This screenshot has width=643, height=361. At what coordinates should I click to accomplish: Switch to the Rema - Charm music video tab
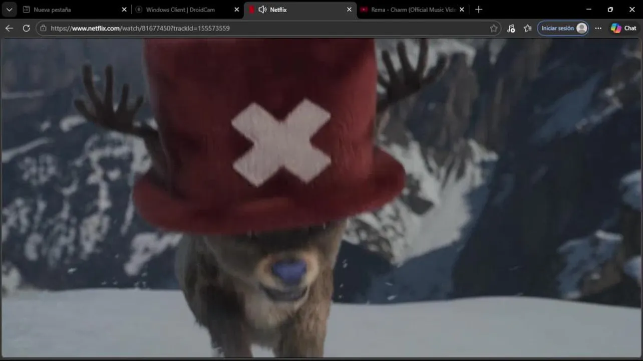click(x=413, y=10)
